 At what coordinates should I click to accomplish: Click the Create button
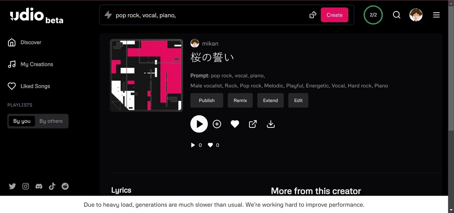(334, 15)
